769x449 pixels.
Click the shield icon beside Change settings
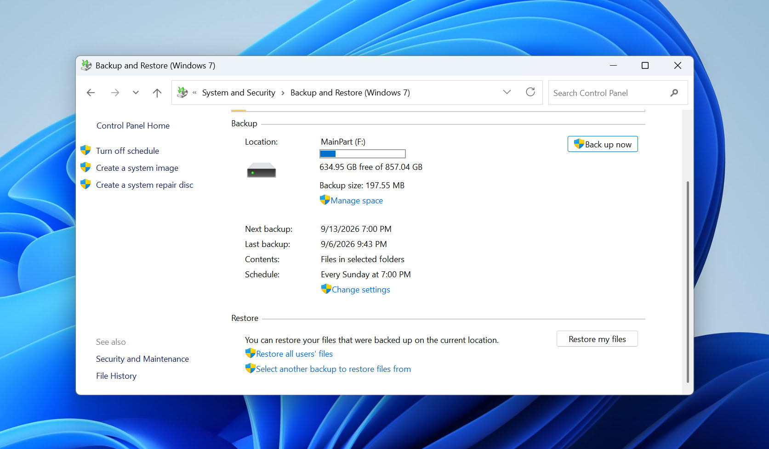coord(326,289)
